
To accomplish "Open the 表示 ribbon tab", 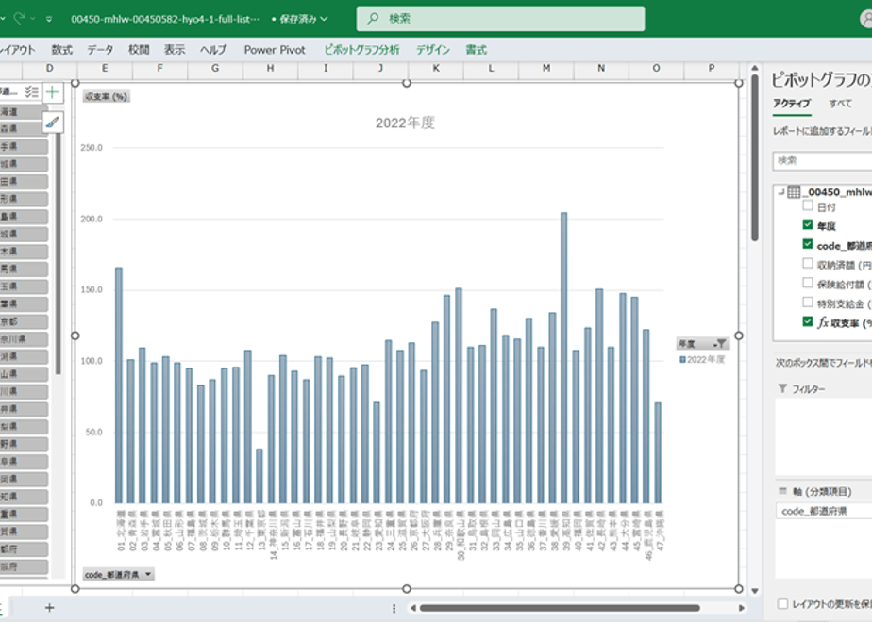I will (175, 50).
